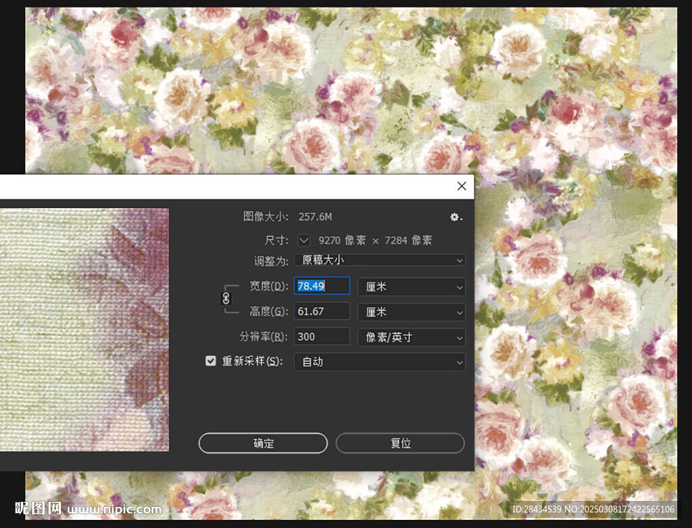Close the Image Size dialog
Image resolution: width=692 pixels, height=528 pixels.
click(462, 186)
